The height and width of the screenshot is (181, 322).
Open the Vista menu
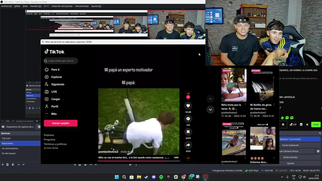click(25, 6)
